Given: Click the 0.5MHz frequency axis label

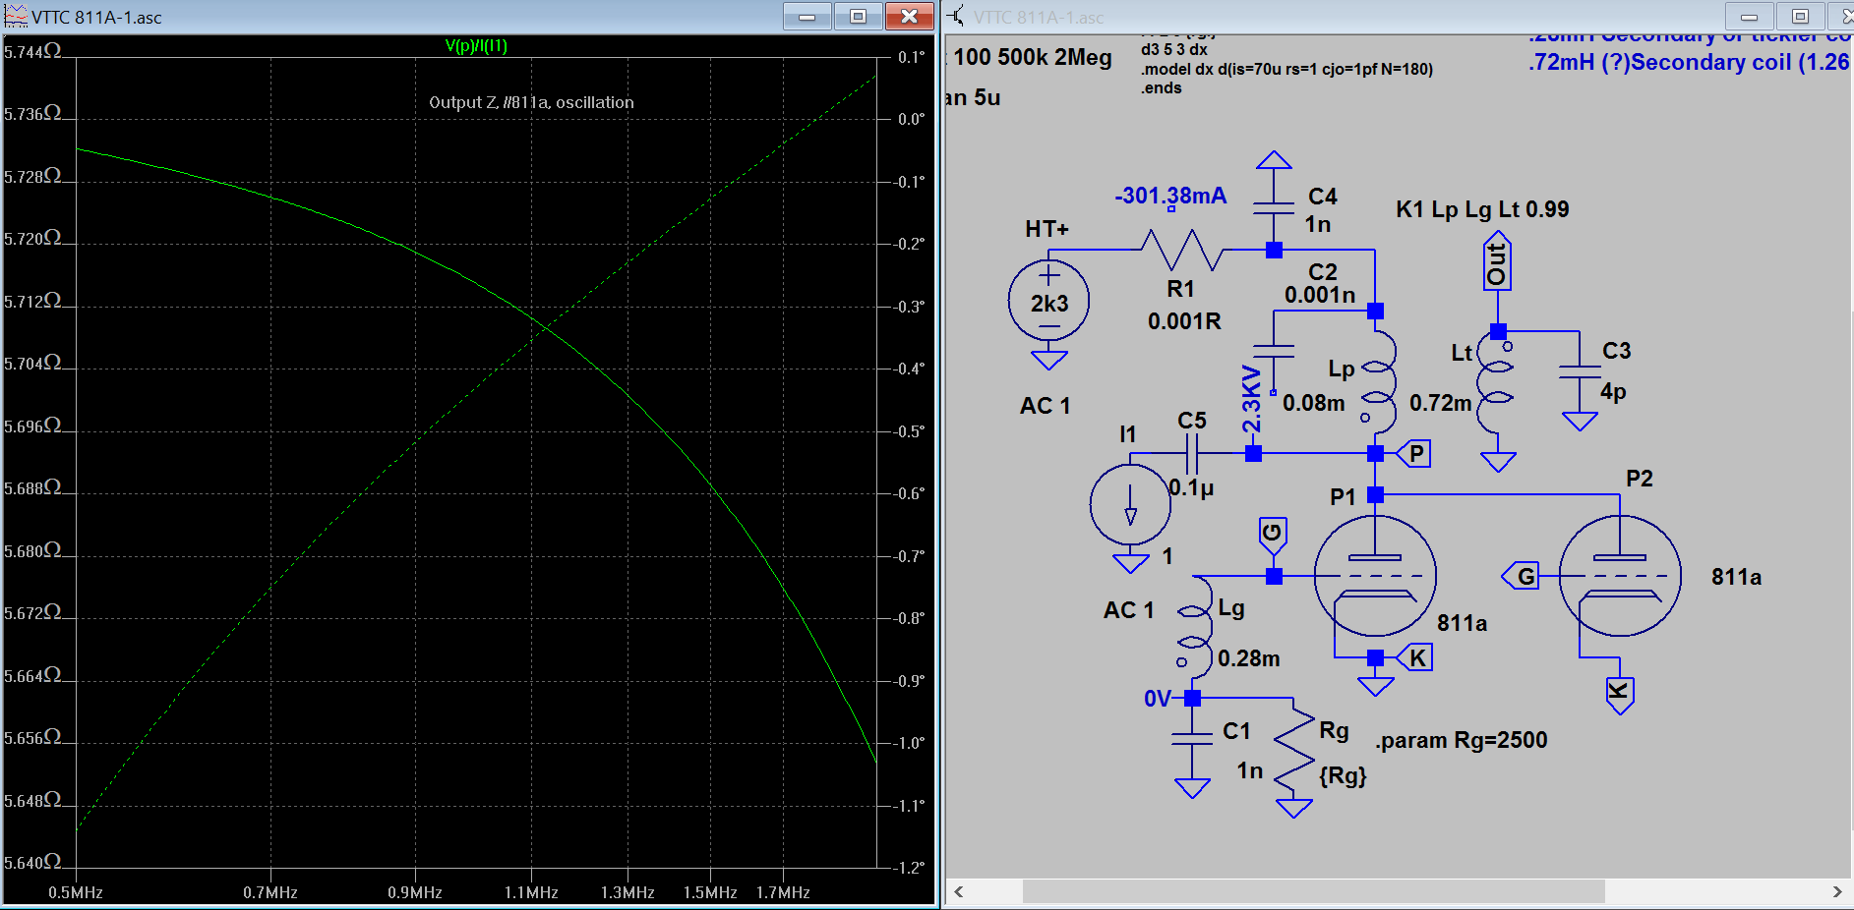Looking at the screenshot, I should tap(76, 892).
